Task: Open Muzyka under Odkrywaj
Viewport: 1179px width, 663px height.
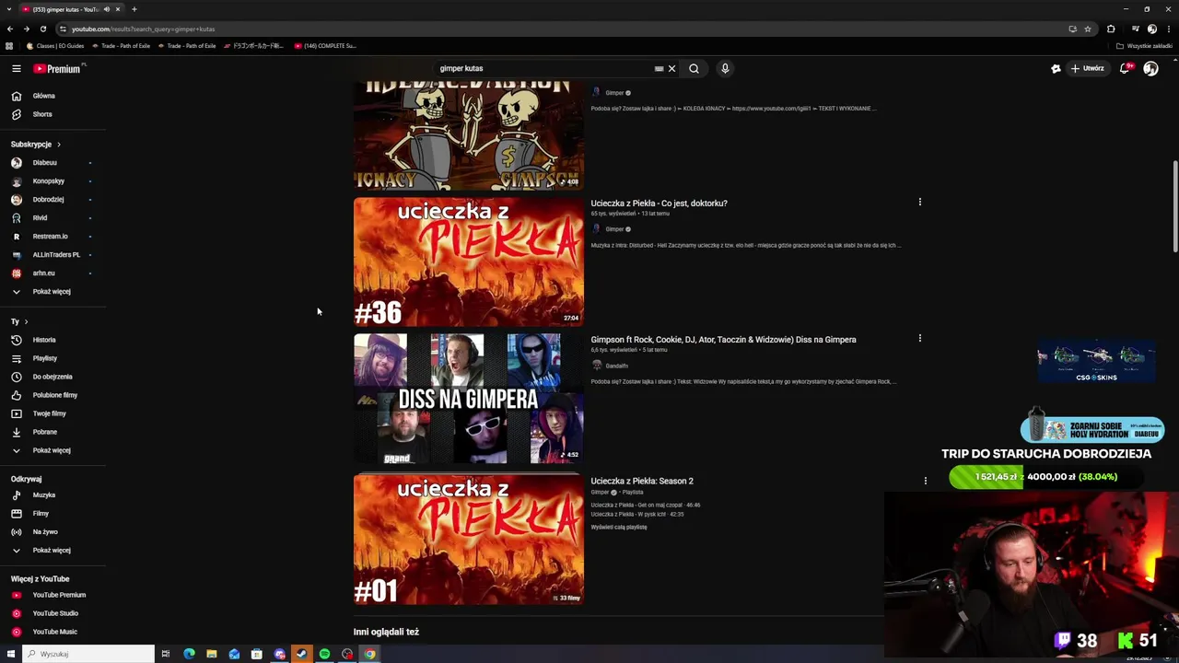Action: pyautogui.click(x=43, y=495)
